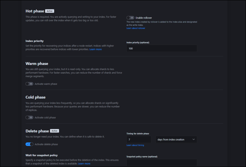Click the Hot phase heading
Viewport: 246px width, 167px height.
pos(35,11)
